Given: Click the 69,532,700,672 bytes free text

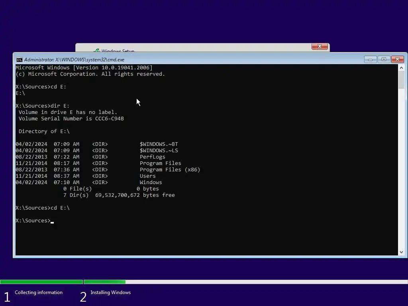Looking at the screenshot, I should (x=135, y=195).
